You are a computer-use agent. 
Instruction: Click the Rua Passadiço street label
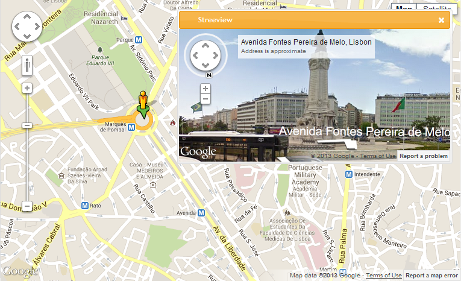point(235,185)
